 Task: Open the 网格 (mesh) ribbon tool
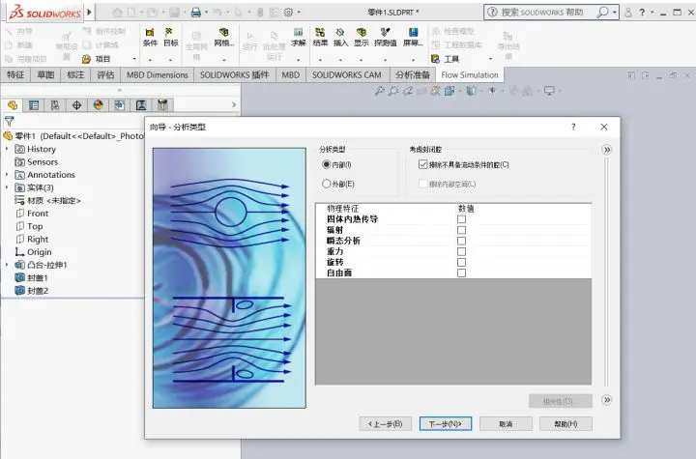pyautogui.click(x=223, y=38)
